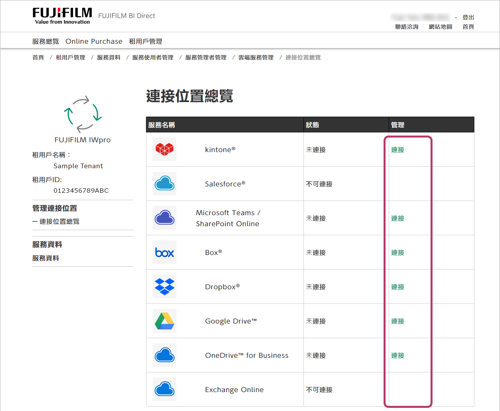Click the Salesforce cloud icon

[165, 184]
